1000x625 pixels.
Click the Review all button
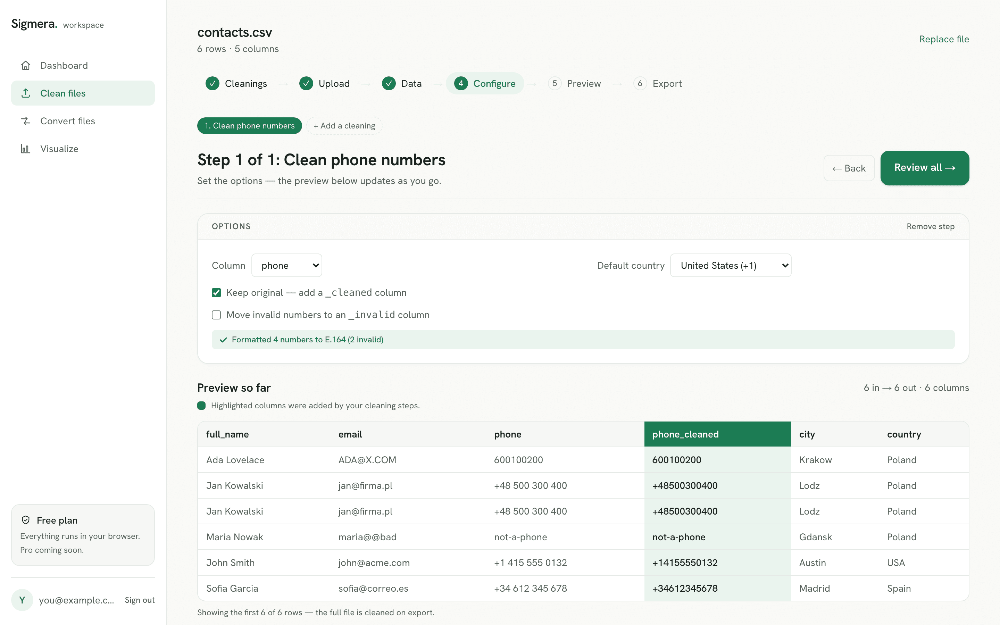point(925,168)
